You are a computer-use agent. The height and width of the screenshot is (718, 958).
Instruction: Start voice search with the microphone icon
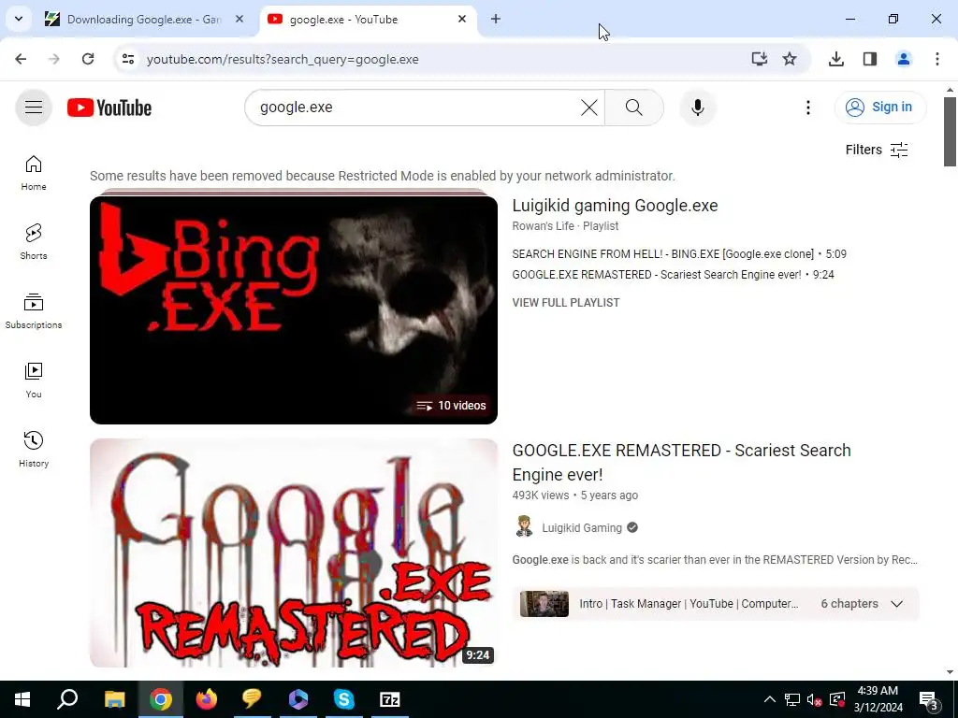click(697, 108)
